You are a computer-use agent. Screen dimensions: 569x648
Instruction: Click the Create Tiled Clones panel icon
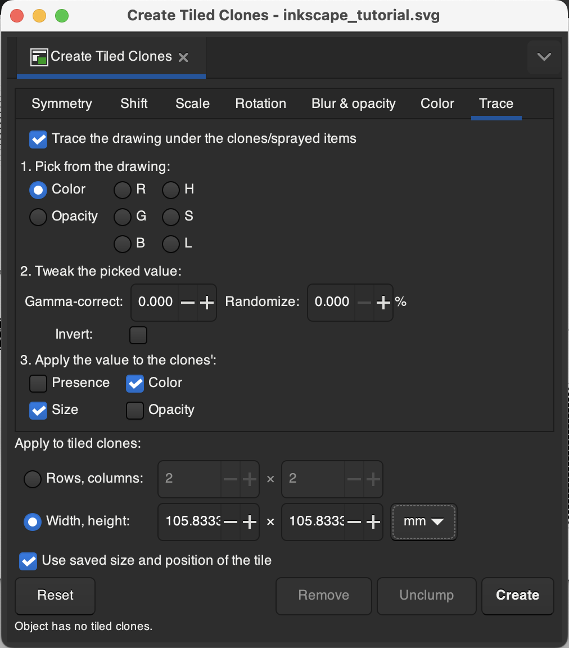(40, 56)
